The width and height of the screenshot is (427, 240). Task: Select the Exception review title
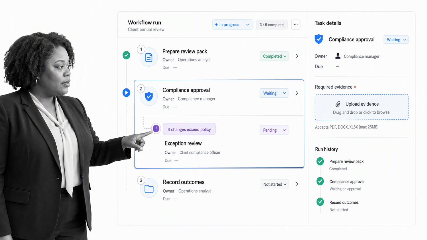(183, 143)
